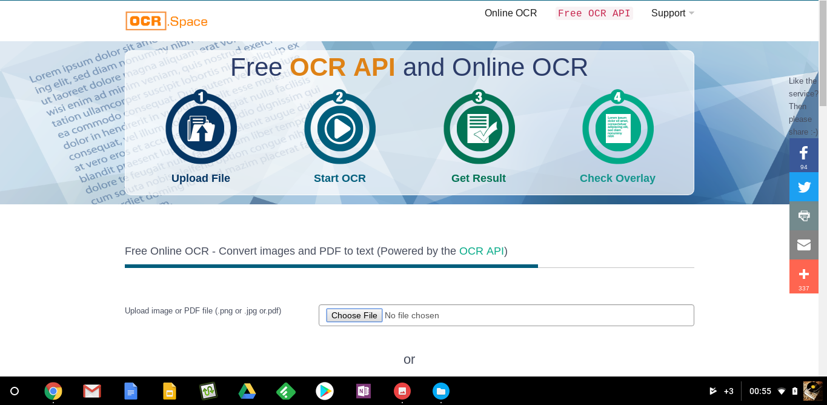
Task: Click the OCR.Space logo
Action: tap(167, 21)
